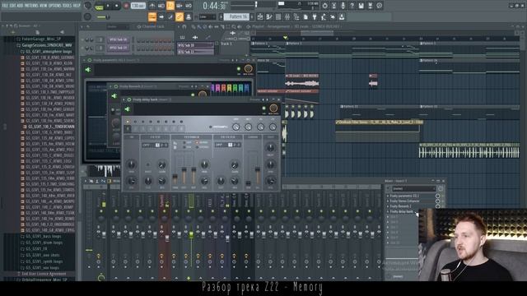Toggle pattern/song mode switch
This screenshot has width=527, height=296.
click(x=99, y=6)
